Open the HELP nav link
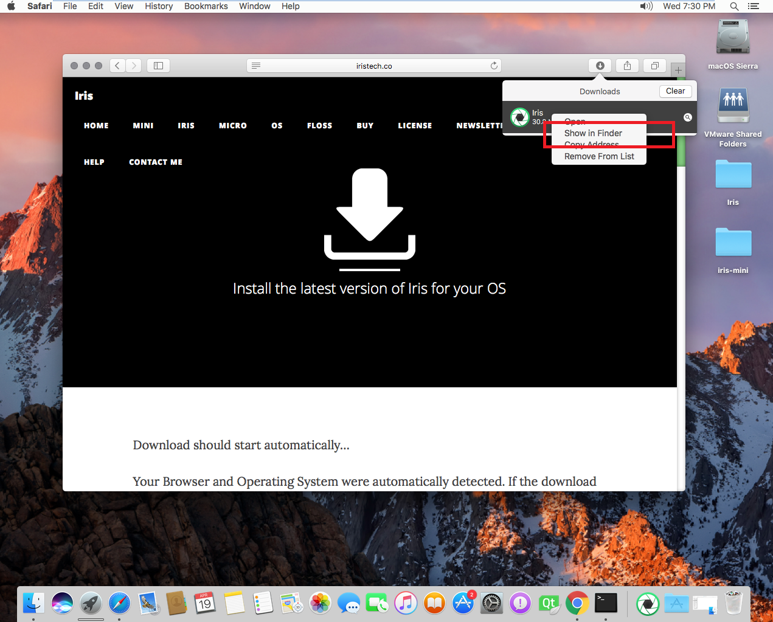Image resolution: width=773 pixels, height=622 pixels. (94, 162)
